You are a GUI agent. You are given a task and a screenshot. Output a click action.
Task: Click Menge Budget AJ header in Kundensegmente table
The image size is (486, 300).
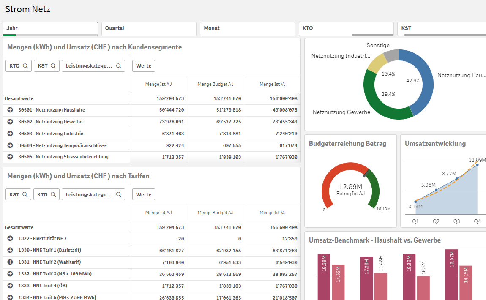[x=216, y=84]
